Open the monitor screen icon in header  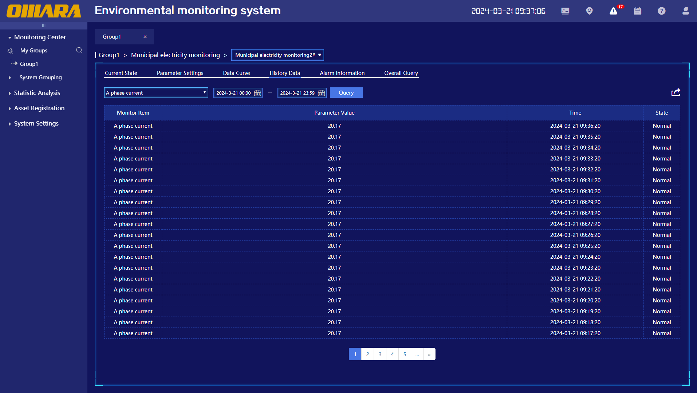[565, 11]
